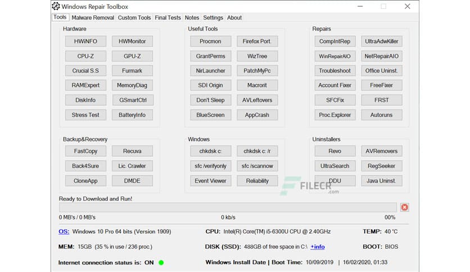The height and width of the screenshot is (272, 470).
Task: Launch WizTree
Action: (x=257, y=56)
